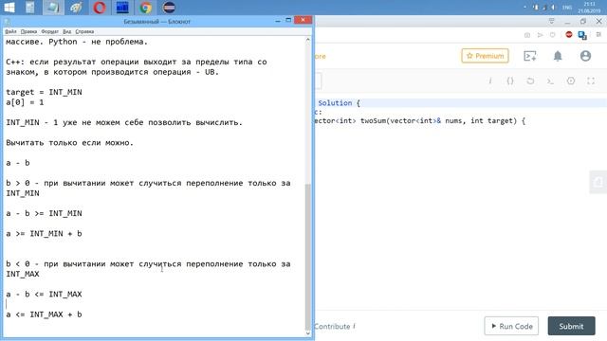Click the red adblock extension icon

click(x=569, y=35)
